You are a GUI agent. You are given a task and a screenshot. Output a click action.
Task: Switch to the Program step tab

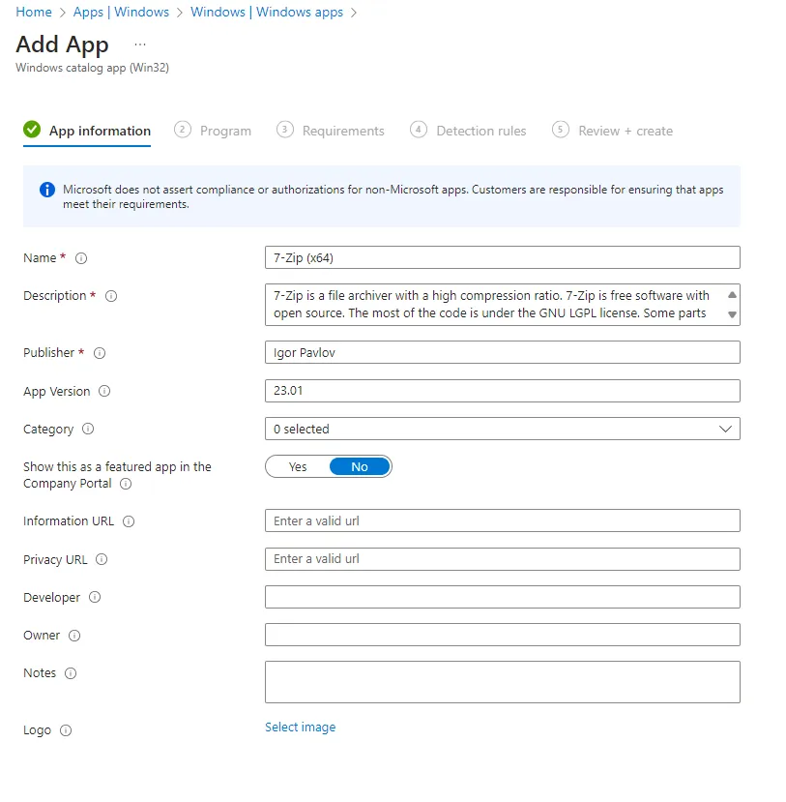(x=224, y=131)
